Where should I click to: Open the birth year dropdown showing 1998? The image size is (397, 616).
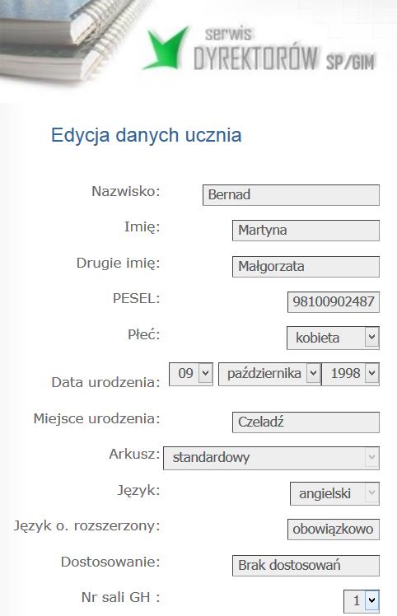pos(351,374)
